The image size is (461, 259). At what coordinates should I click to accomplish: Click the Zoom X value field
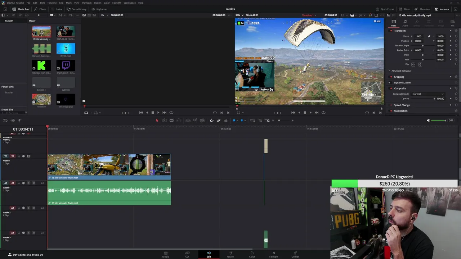pos(419,36)
